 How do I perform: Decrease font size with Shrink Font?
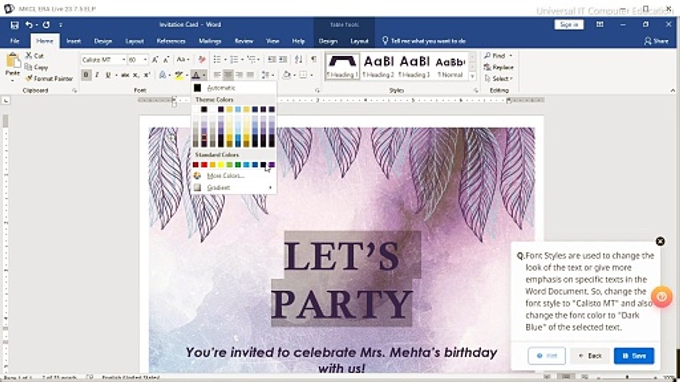click(x=166, y=60)
